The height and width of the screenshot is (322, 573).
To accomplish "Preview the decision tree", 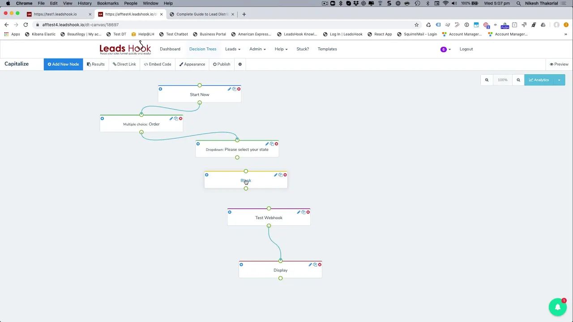I will pyautogui.click(x=559, y=64).
